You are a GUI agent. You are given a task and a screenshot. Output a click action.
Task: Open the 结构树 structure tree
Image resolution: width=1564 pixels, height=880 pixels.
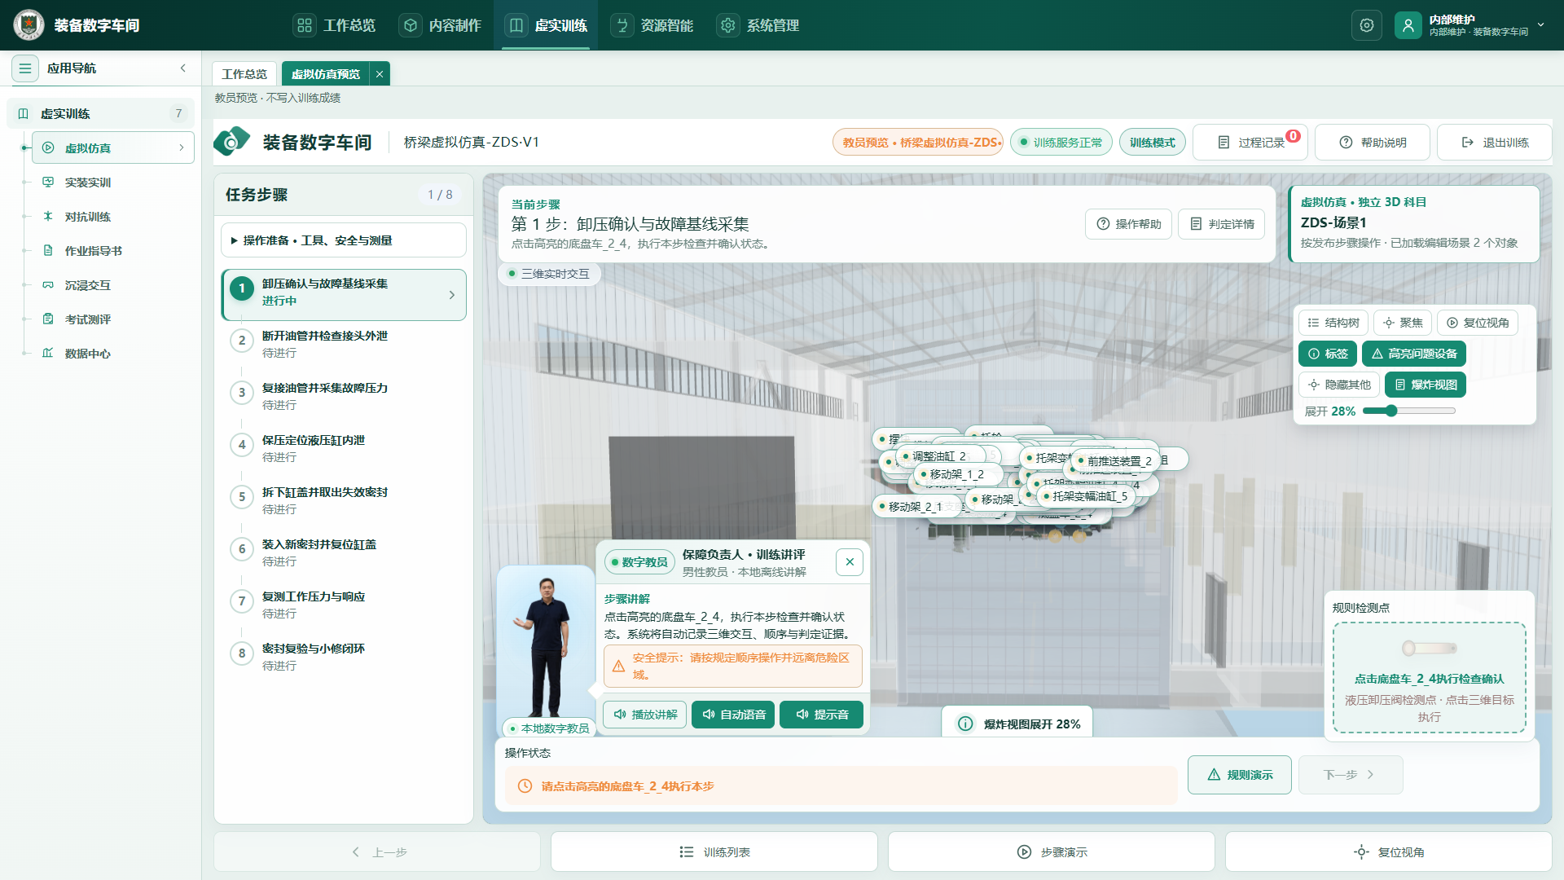pos(1333,323)
